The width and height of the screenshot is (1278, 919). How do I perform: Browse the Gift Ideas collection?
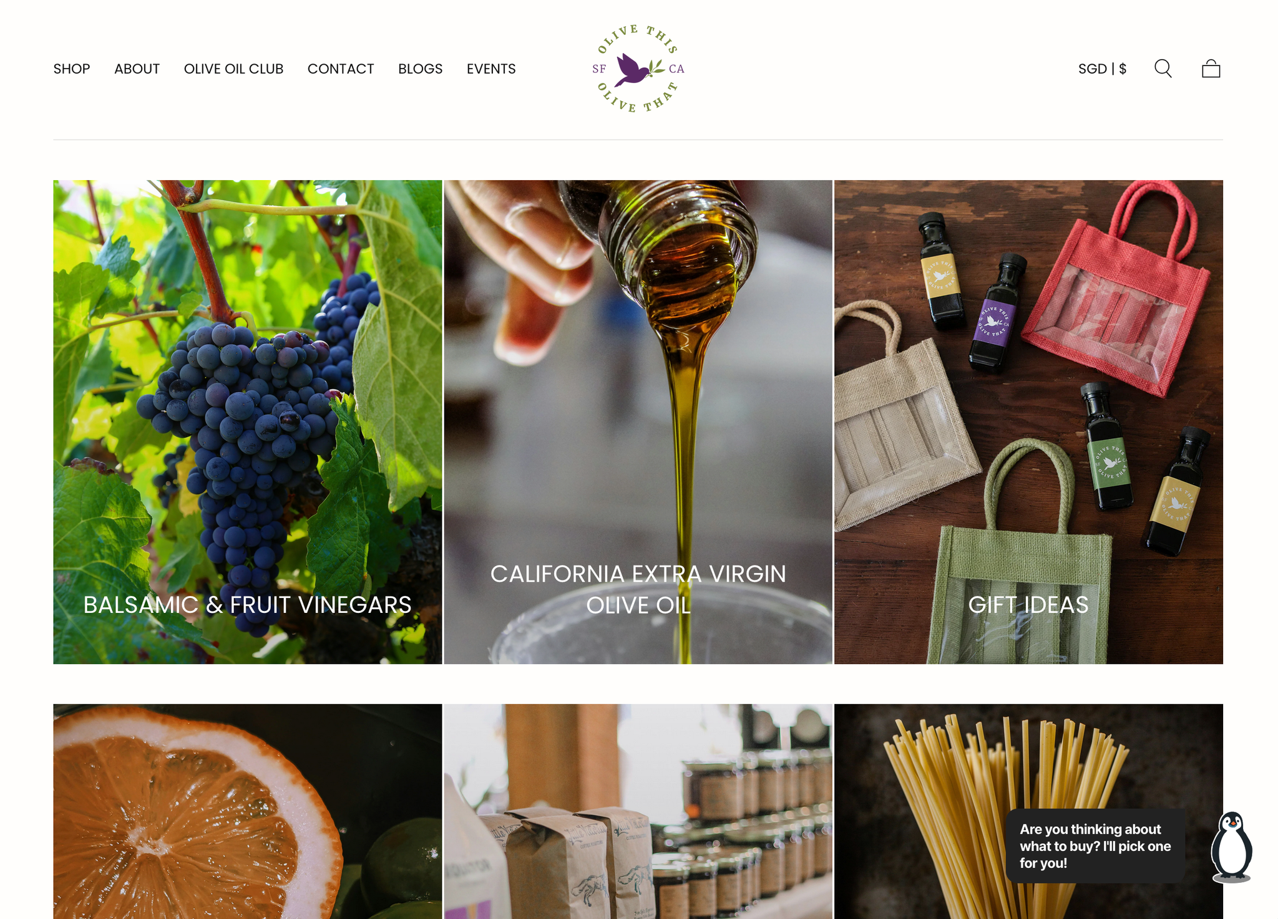coord(1028,422)
